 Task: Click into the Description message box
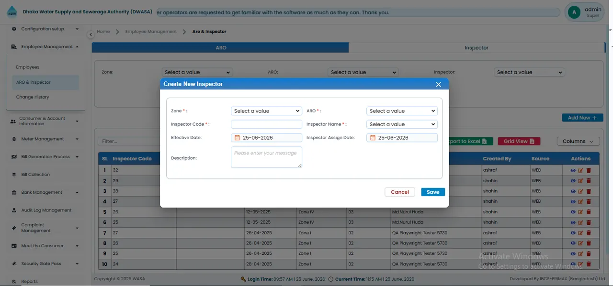[266, 157]
